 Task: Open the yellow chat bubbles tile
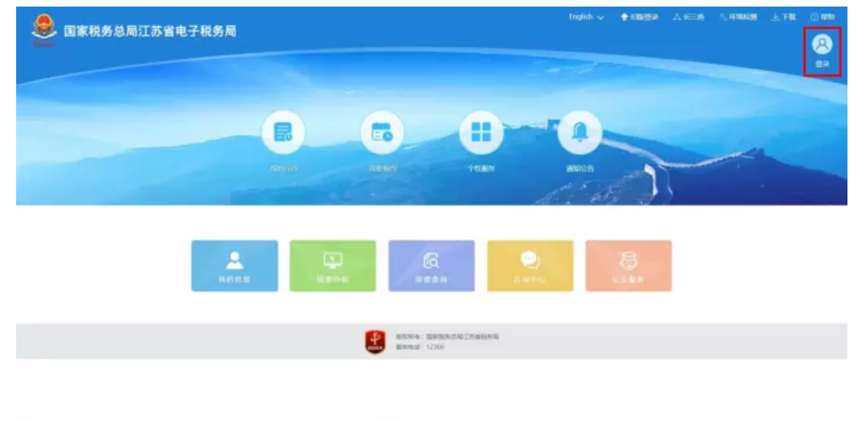tap(530, 266)
